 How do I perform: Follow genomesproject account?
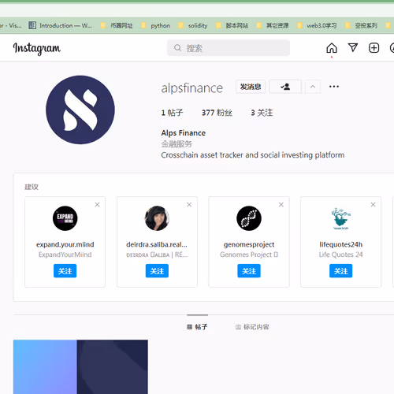pyautogui.click(x=249, y=271)
